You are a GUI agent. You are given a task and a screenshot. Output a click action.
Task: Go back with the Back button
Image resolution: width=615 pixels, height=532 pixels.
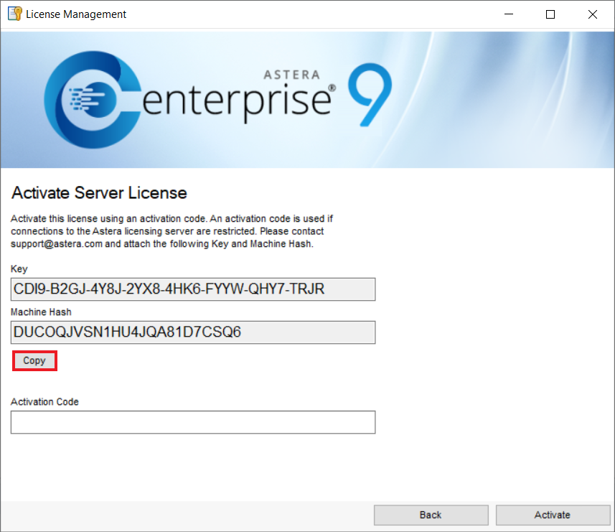431,515
